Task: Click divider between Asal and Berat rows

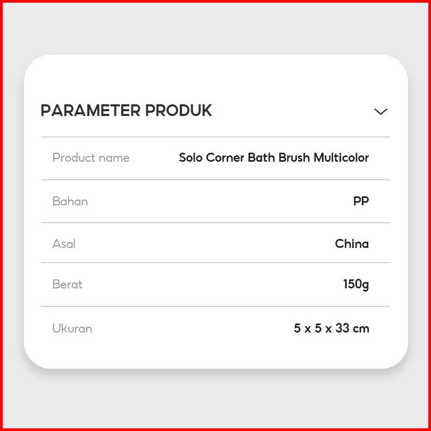Action: (x=215, y=262)
